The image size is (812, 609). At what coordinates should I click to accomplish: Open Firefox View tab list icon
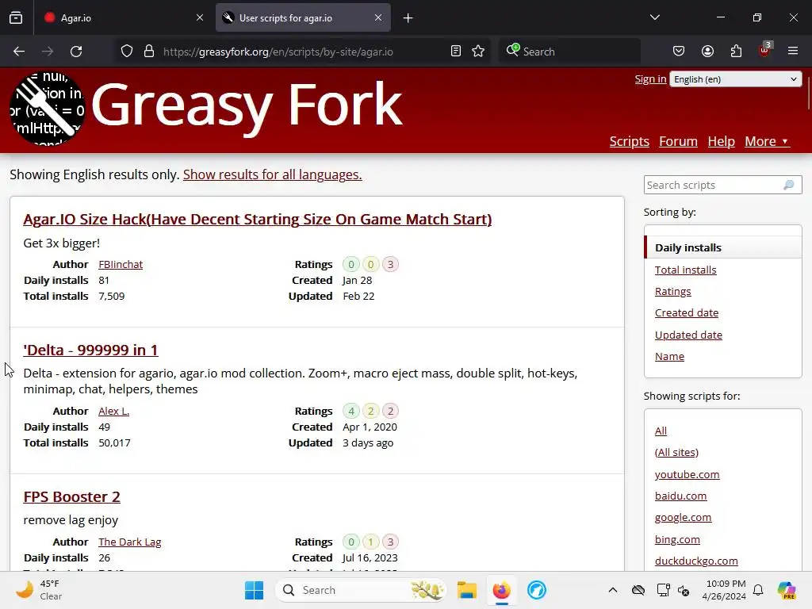[16, 17]
